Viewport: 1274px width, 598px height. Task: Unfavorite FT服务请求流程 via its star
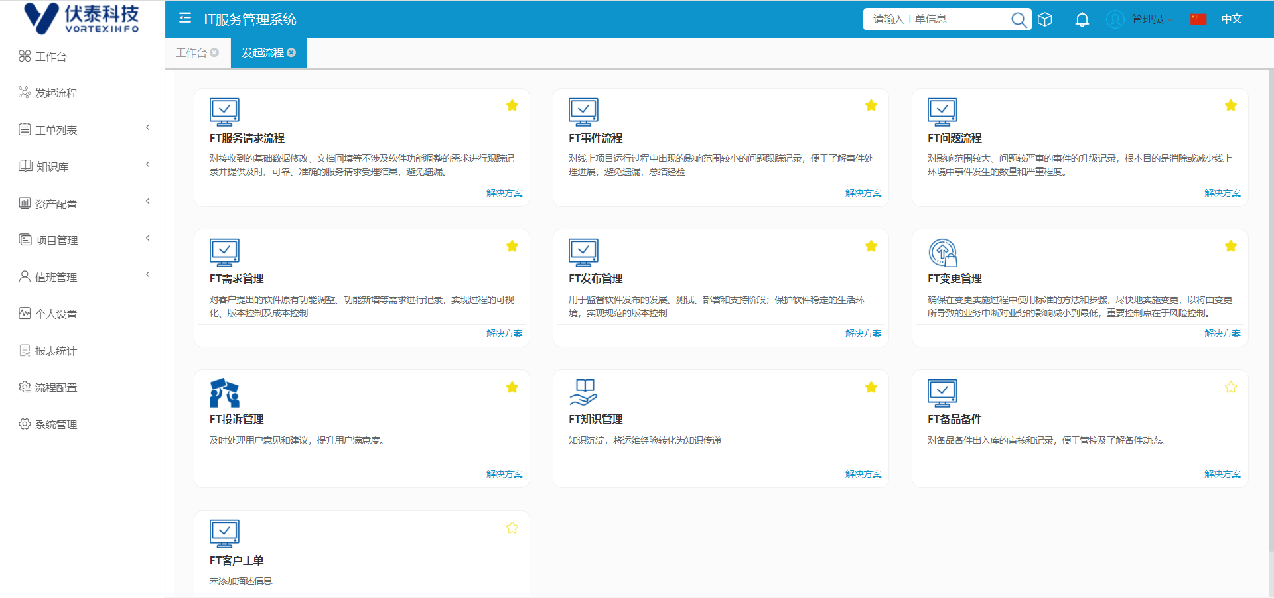point(512,105)
